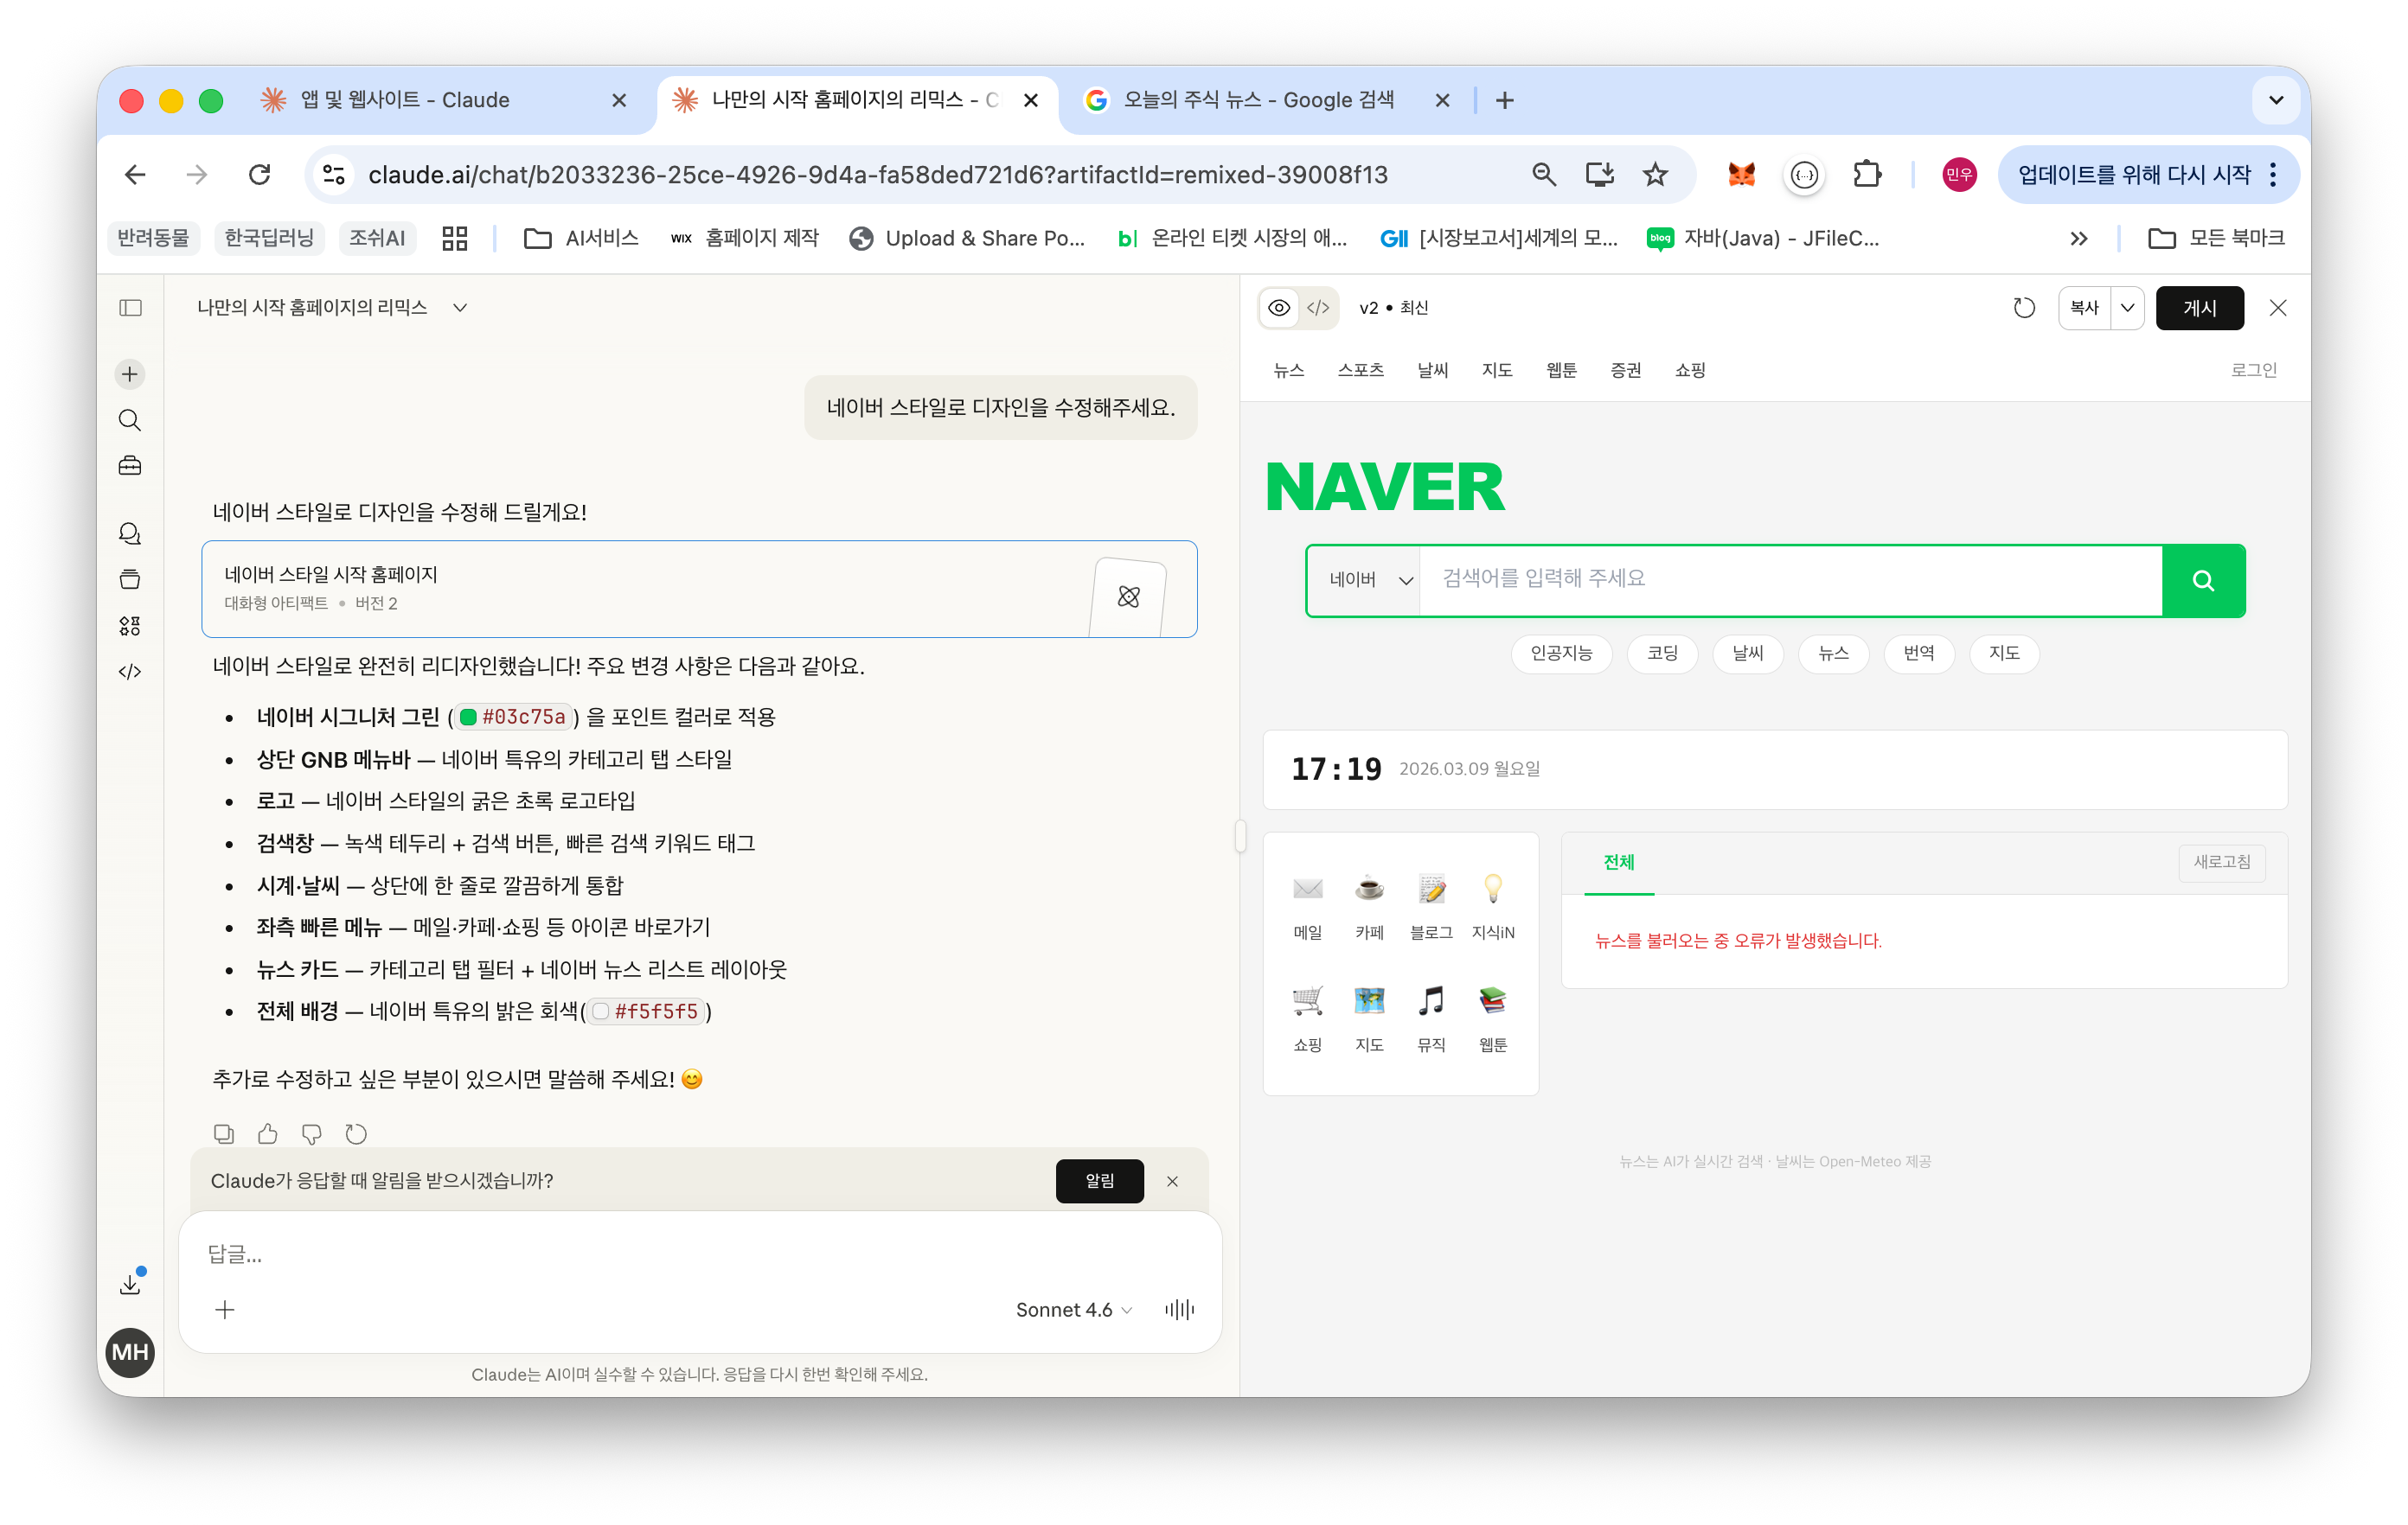Click the thumbs down feedback icon
This screenshot has width=2408, height=1525.
coord(311,1133)
